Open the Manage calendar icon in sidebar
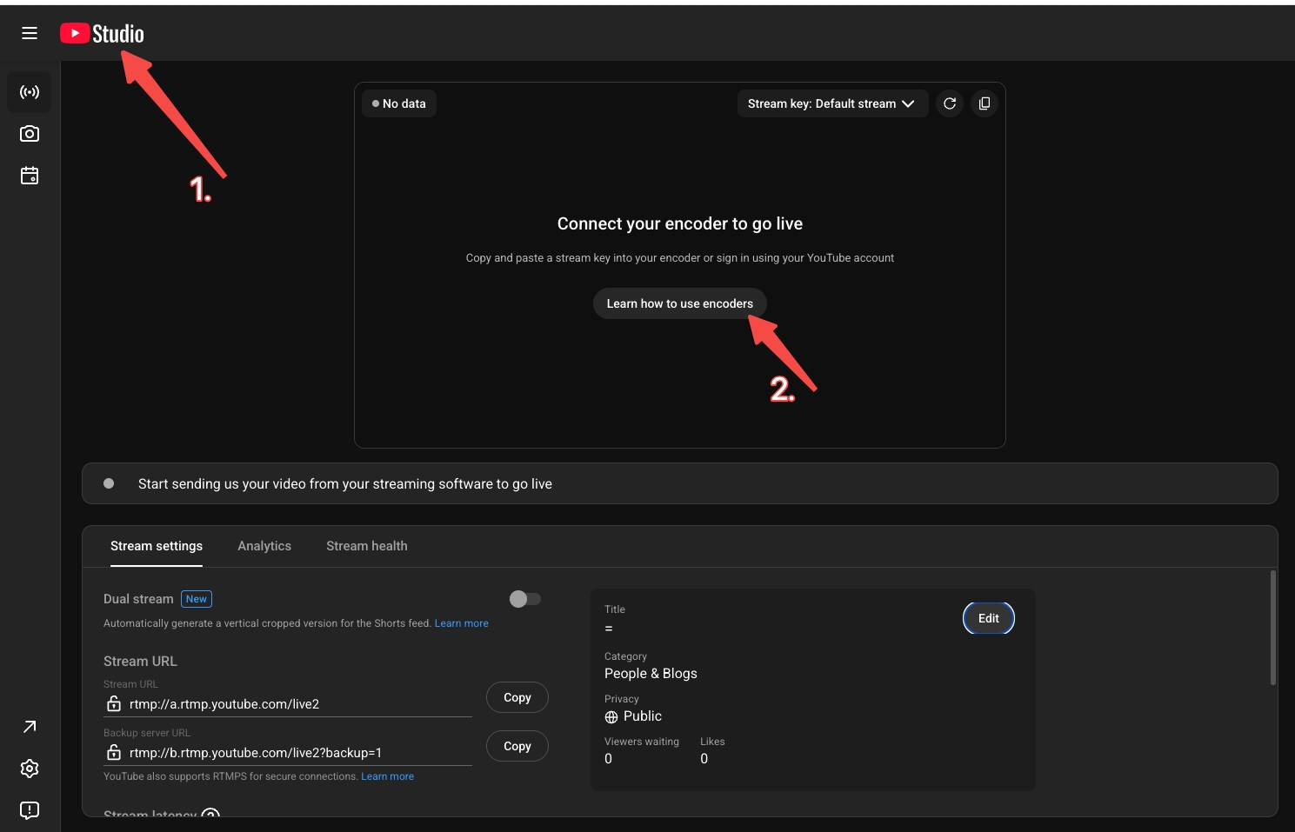 pos(30,176)
